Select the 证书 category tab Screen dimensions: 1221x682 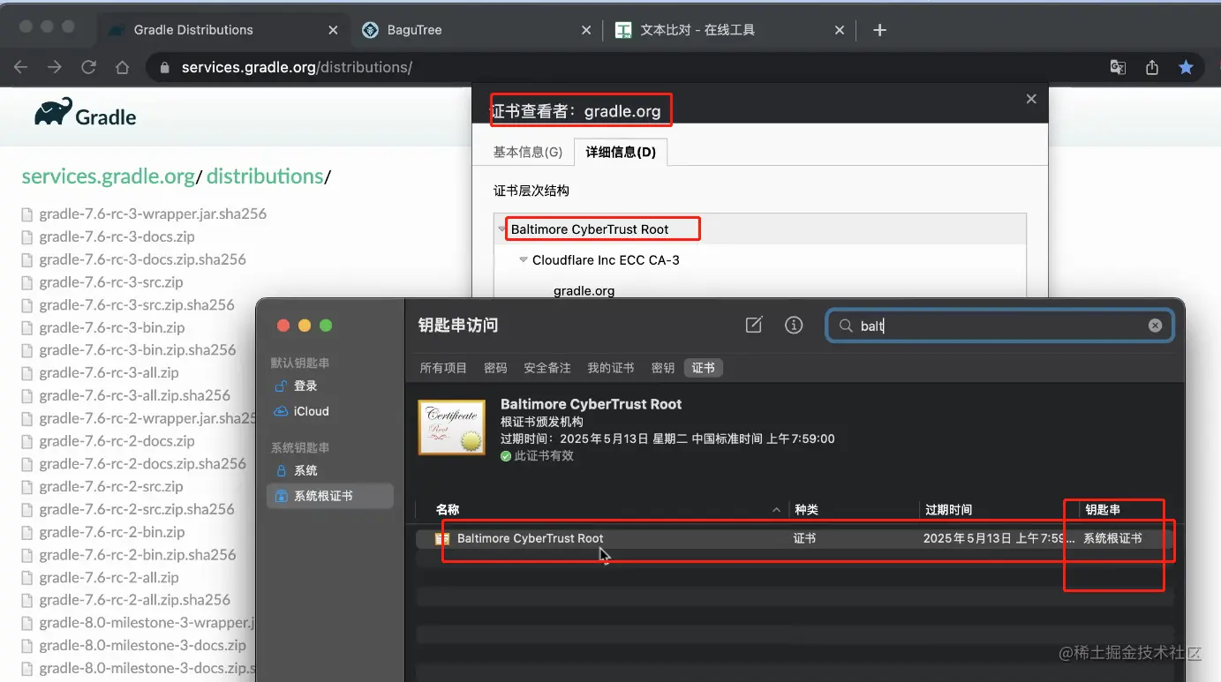point(704,368)
